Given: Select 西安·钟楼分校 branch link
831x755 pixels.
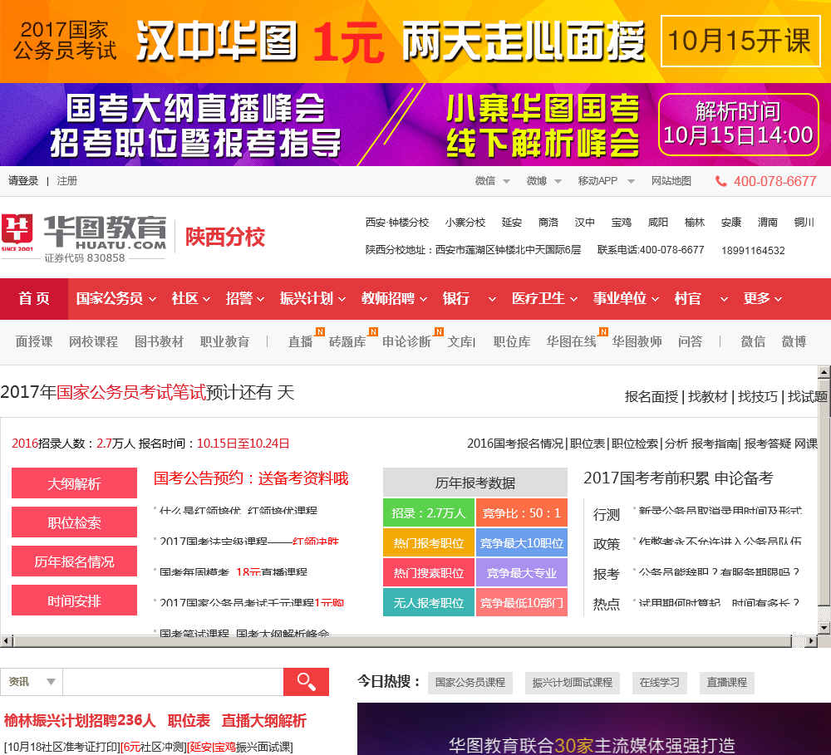Looking at the screenshot, I should [397, 223].
